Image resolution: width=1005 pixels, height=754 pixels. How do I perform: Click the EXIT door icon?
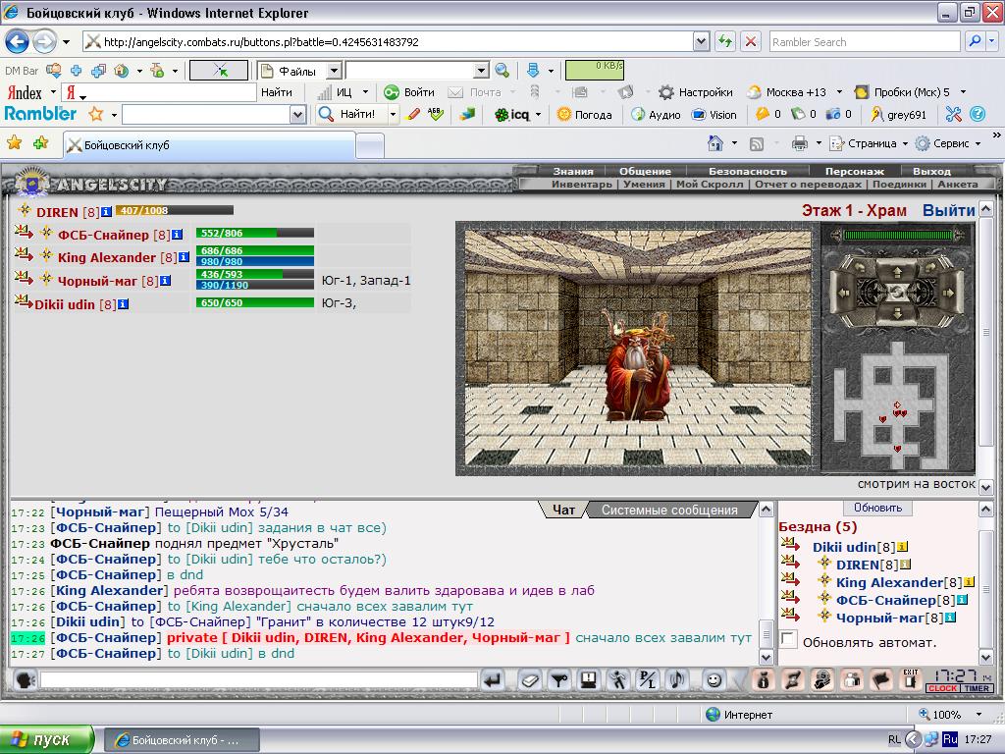click(910, 679)
